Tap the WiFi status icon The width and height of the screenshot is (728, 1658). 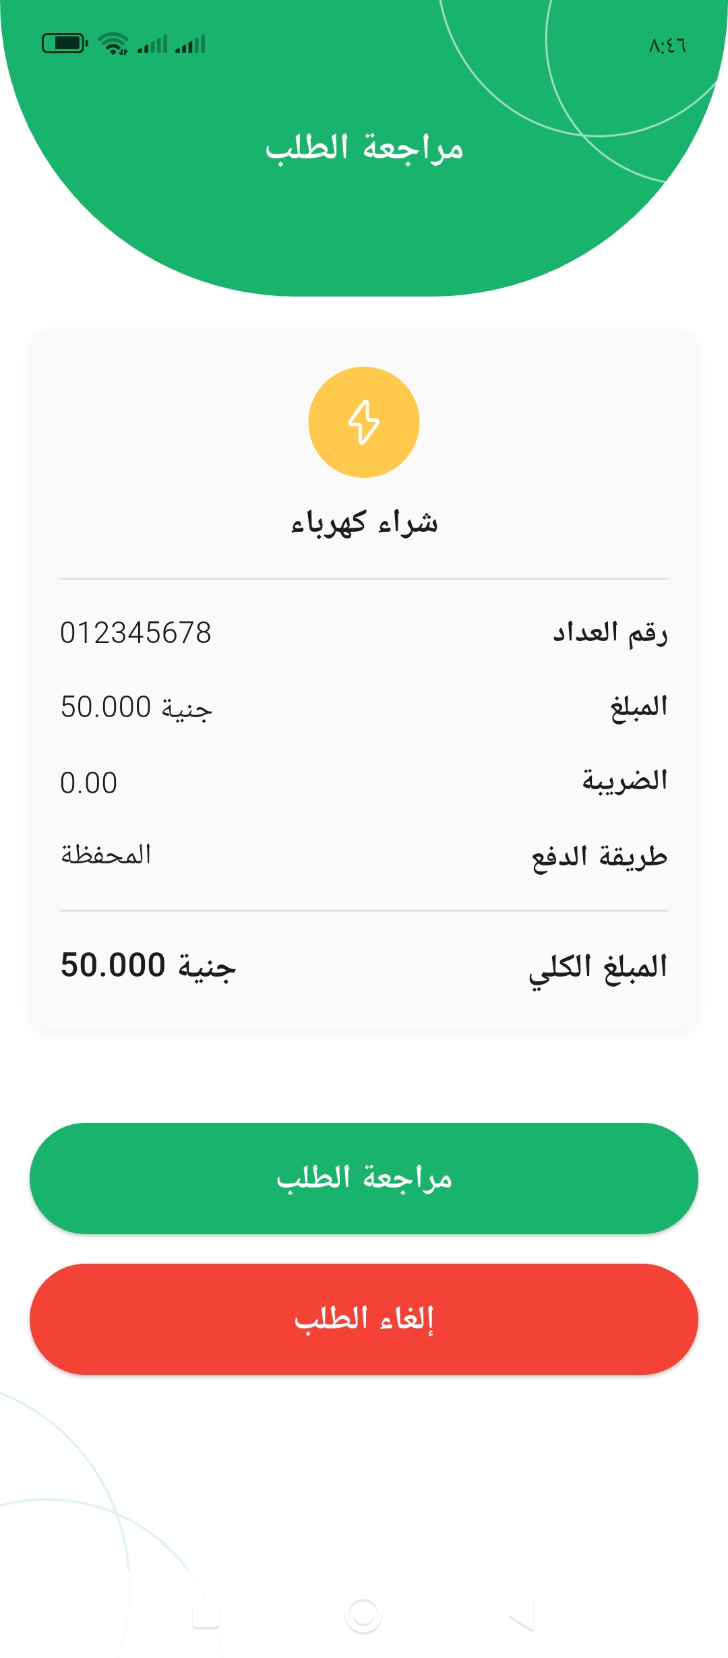click(x=113, y=44)
